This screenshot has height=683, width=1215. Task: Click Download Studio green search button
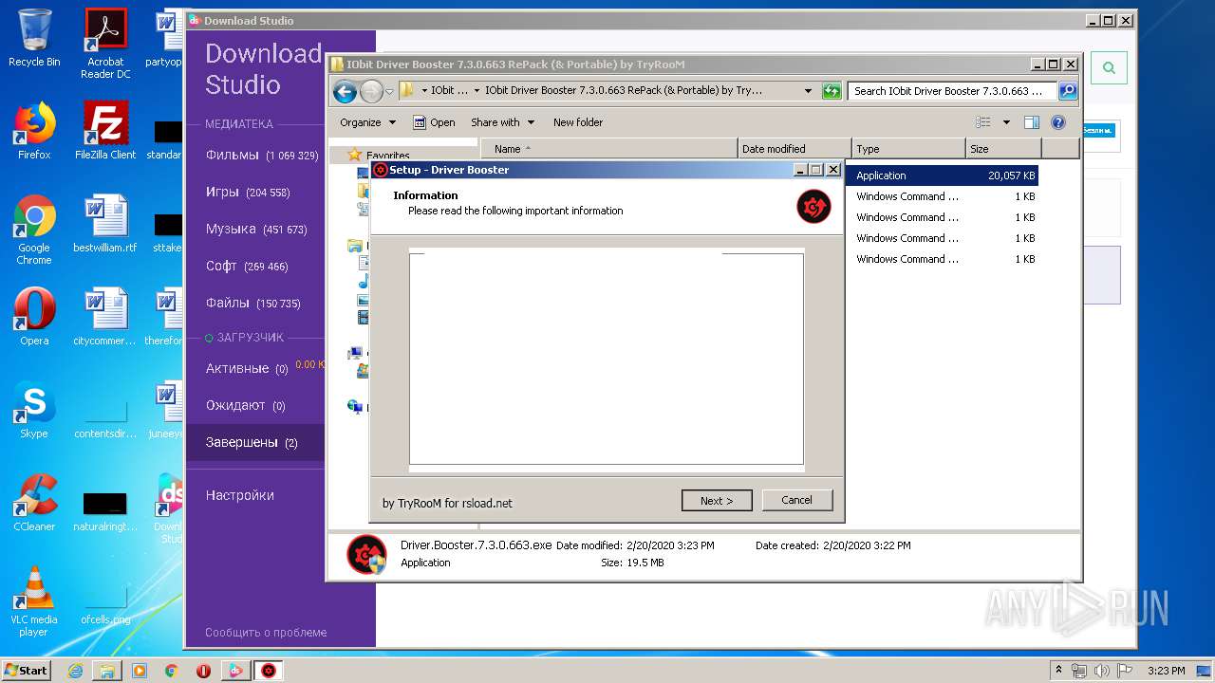pyautogui.click(x=1109, y=67)
